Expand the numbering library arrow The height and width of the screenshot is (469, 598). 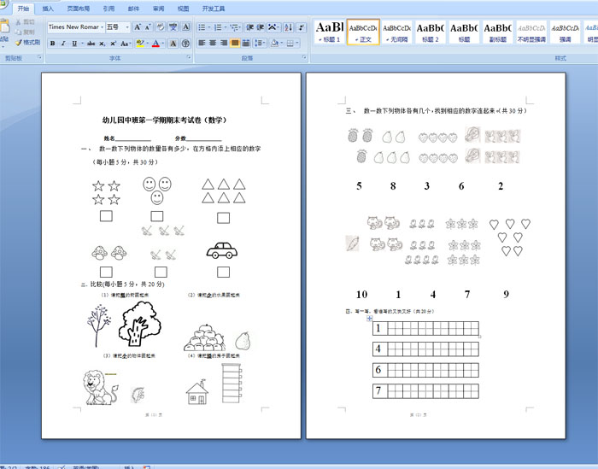[x=225, y=27]
